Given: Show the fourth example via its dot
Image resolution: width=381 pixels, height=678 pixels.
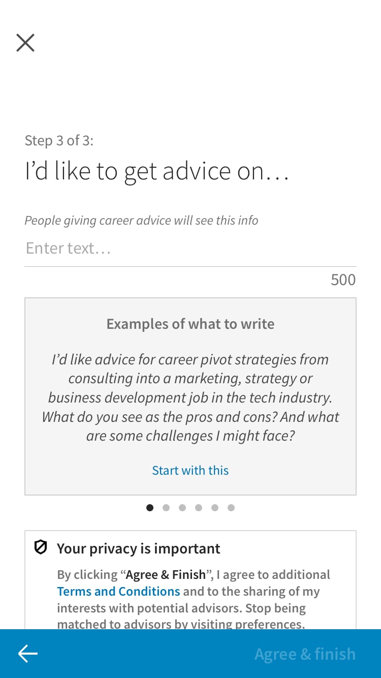Looking at the screenshot, I should [x=199, y=507].
